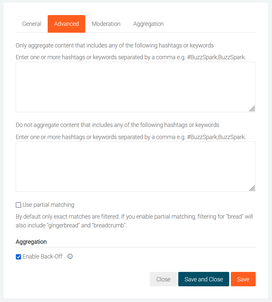
Task: Click the resize handle of the exclude-keywords box
Action: click(x=252, y=188)
